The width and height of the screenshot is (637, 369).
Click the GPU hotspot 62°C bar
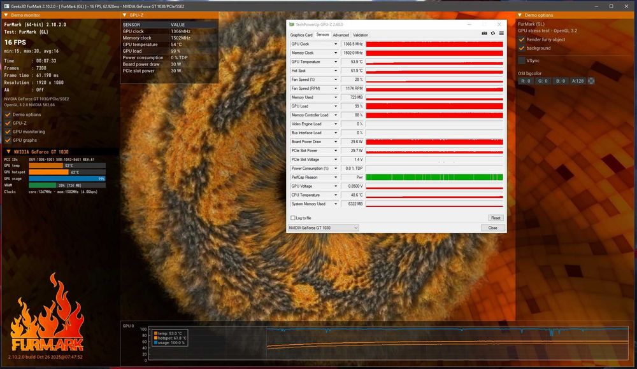click(x=67, y=172)
